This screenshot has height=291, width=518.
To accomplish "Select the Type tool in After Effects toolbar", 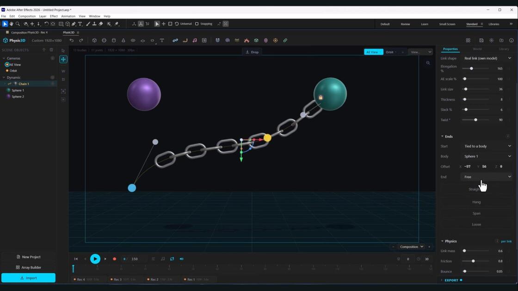I will [x=80, y=24].
